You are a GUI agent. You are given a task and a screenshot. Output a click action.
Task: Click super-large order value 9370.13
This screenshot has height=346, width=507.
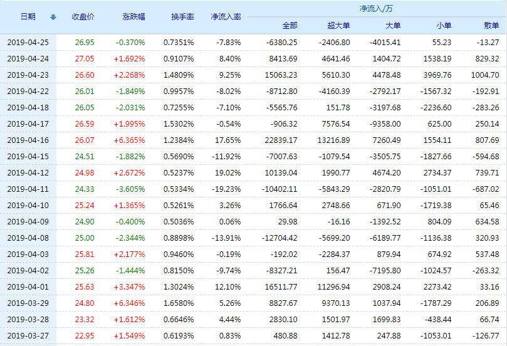[336, 303]
